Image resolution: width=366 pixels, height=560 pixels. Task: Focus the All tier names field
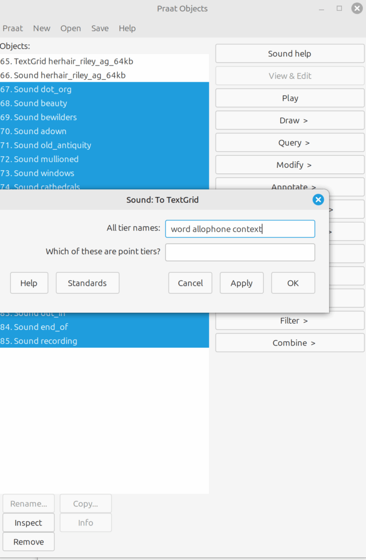pyautogui.click(x=240, y=229)
